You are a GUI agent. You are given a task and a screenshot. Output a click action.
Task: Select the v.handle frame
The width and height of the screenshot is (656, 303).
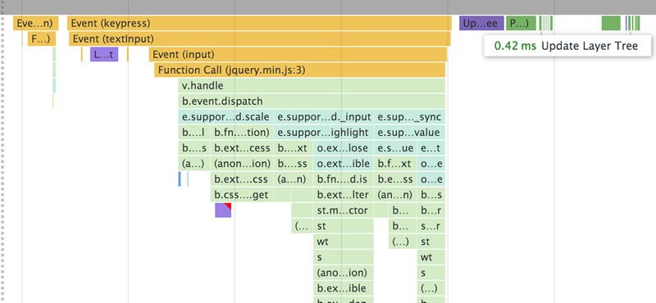312,86
